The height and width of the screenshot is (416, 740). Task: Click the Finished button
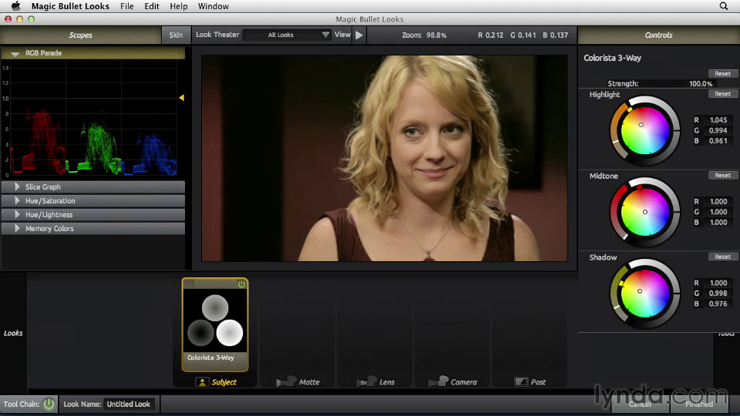[699, 404]
